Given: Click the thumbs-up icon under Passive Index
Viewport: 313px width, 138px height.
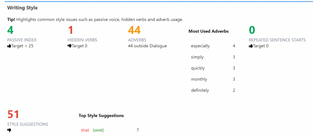Looking at the screenshot, I should 9,46.
